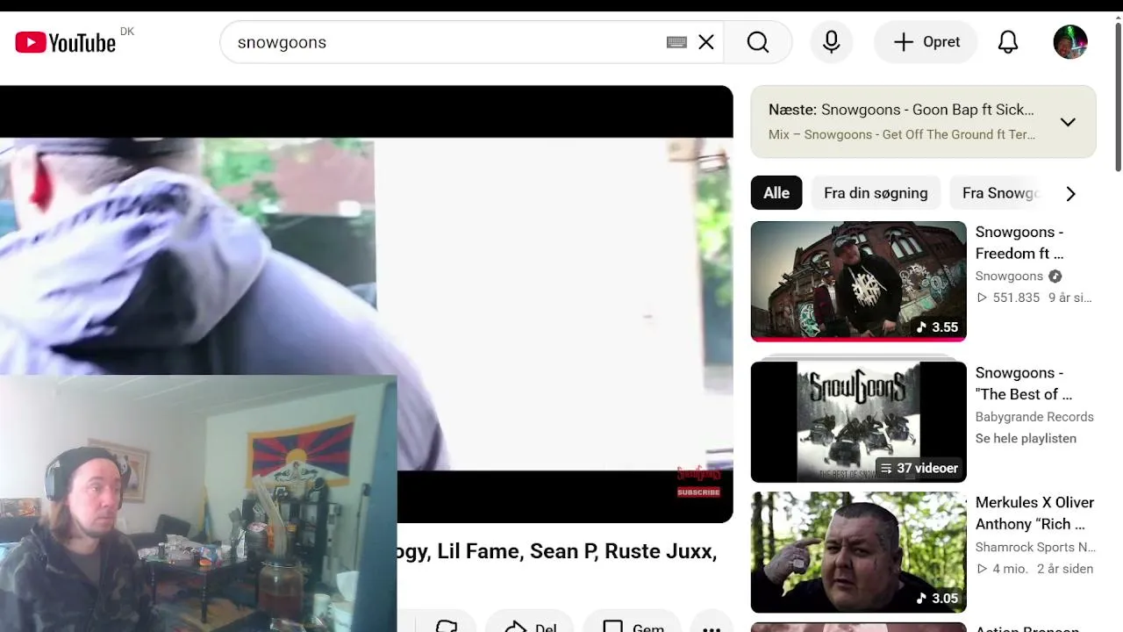Click the DK country code beside logo
This screenshot has height=632, width=1123.
coord(127,32)
